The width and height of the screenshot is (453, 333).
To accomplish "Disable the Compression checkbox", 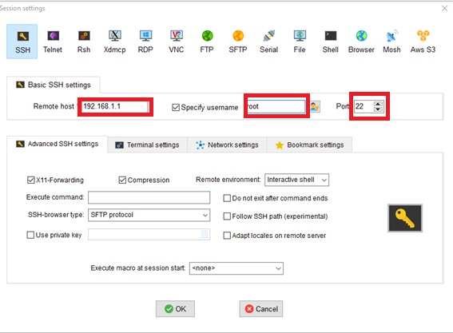I will click(x=122, y=180).
